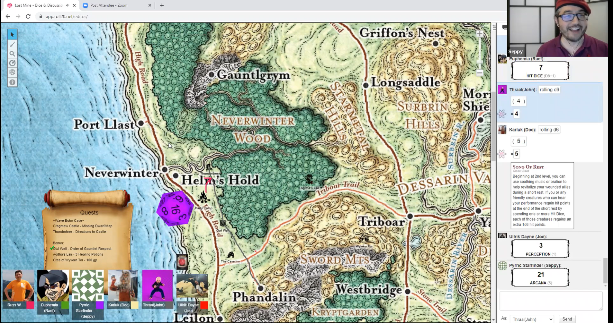This screenshot has width=613, height=323.
Task: Click the Owl Well completed checkmark
Action: 52,248
